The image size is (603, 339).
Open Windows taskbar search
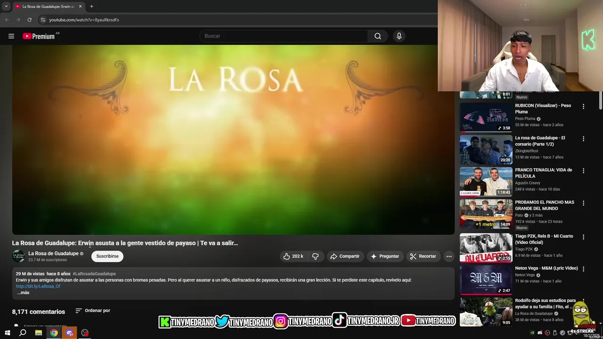[23, 333]
